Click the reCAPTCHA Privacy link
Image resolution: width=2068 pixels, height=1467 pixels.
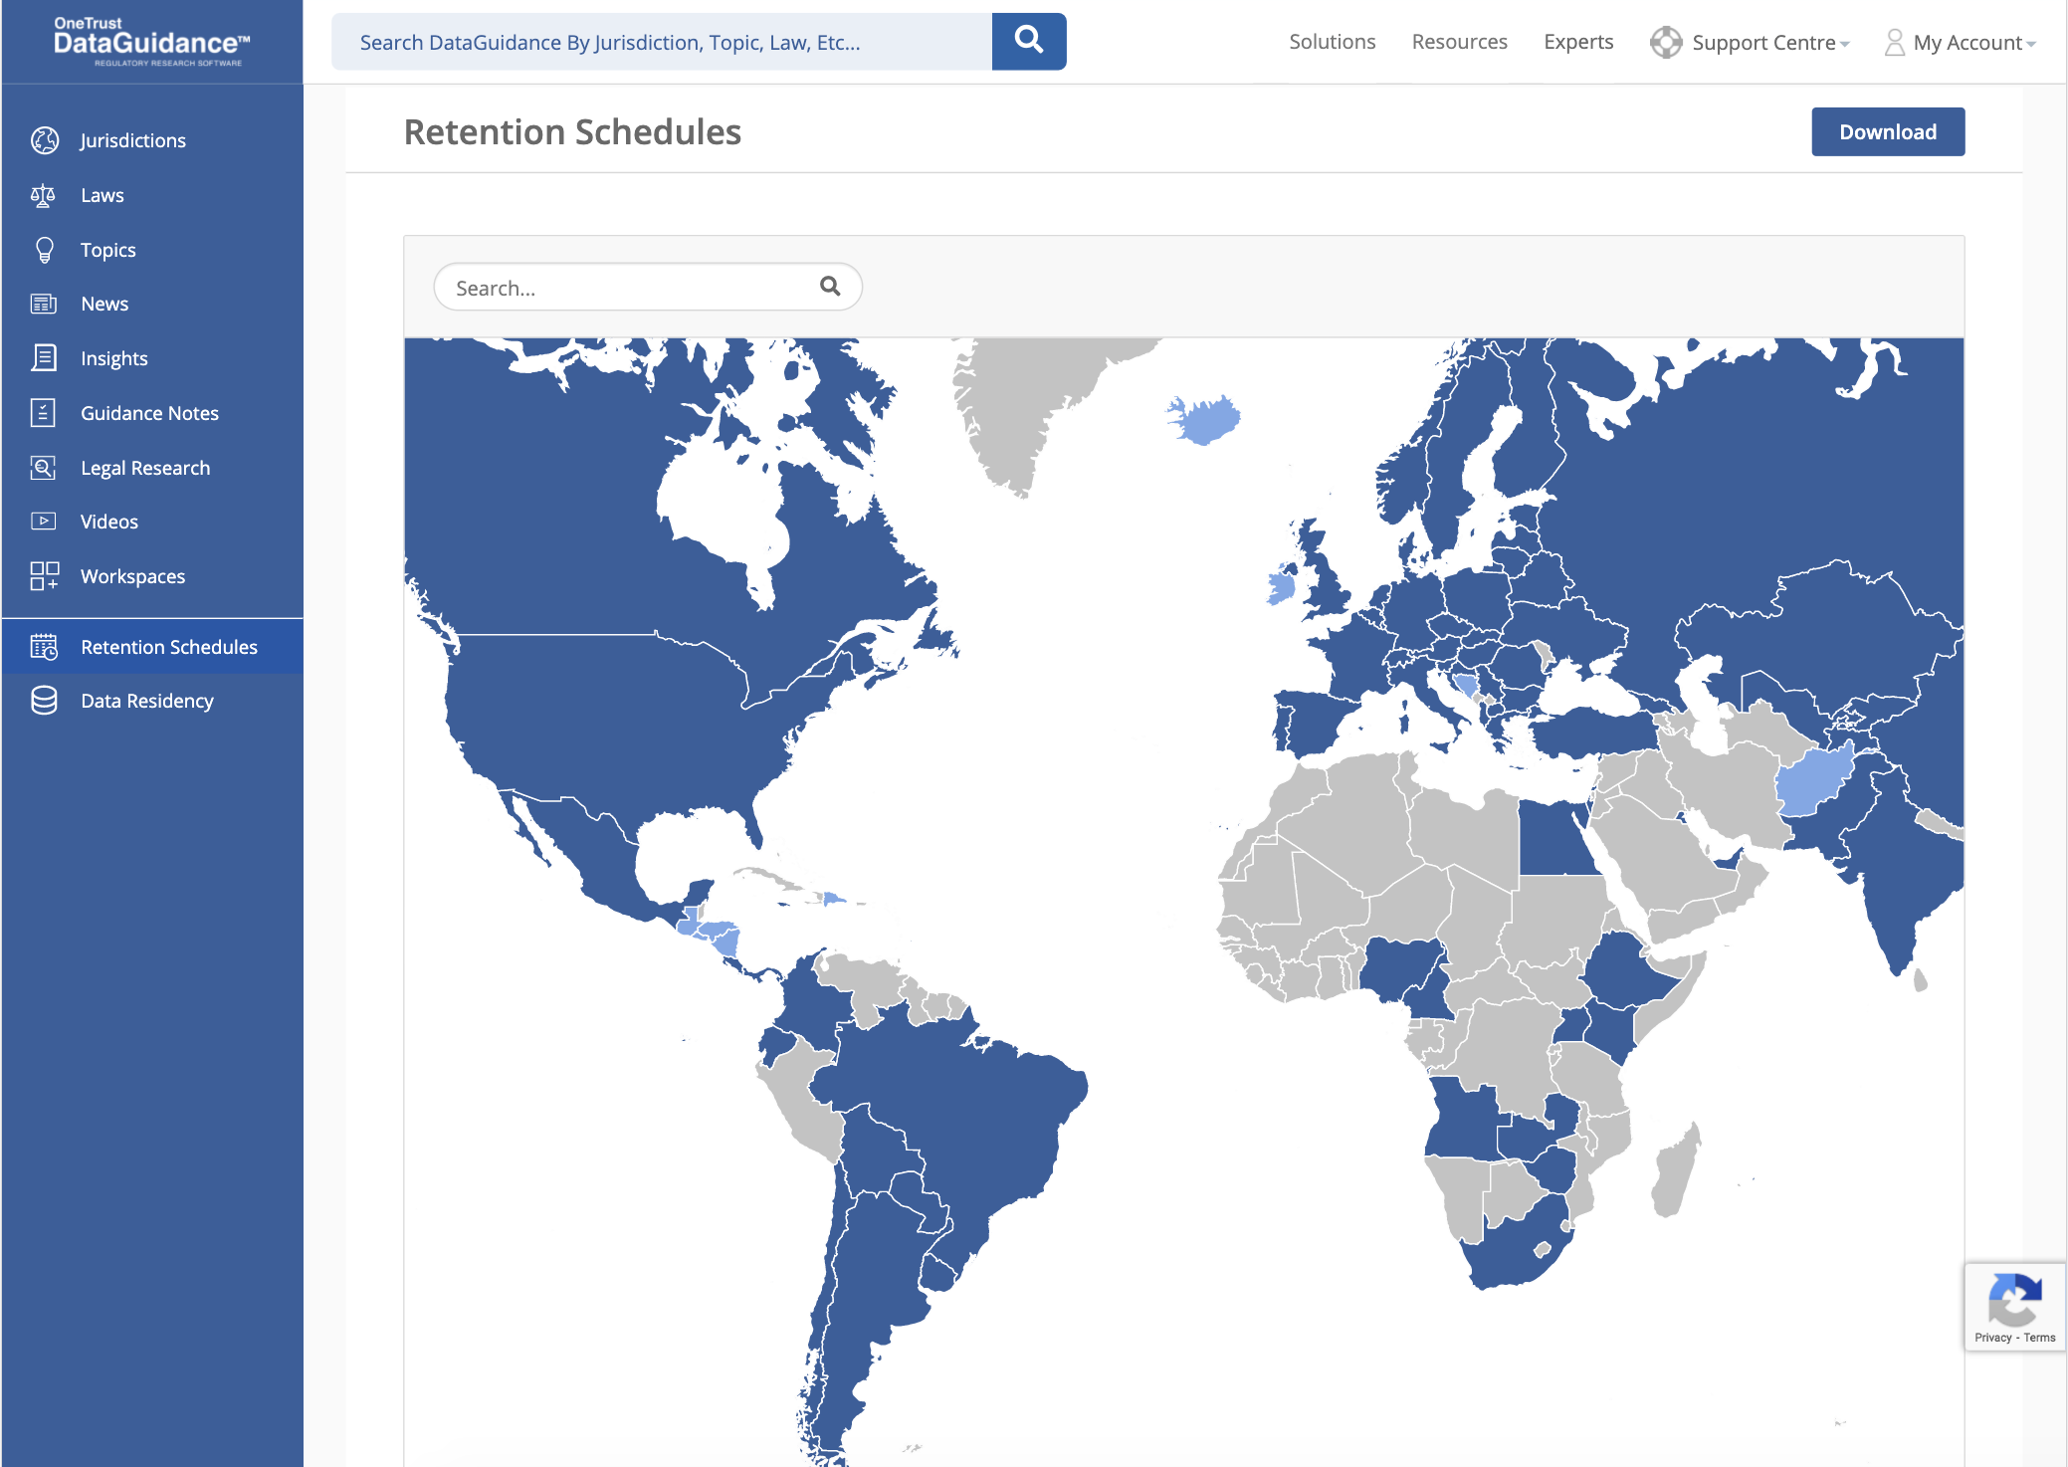coord(1992,1338)
